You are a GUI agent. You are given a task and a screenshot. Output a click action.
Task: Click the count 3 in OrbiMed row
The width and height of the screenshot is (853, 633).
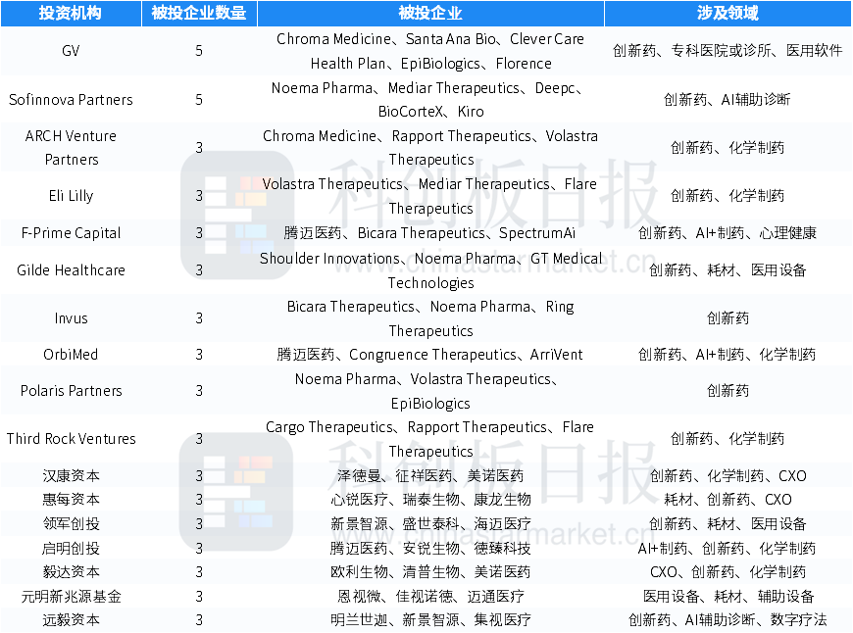199,355
